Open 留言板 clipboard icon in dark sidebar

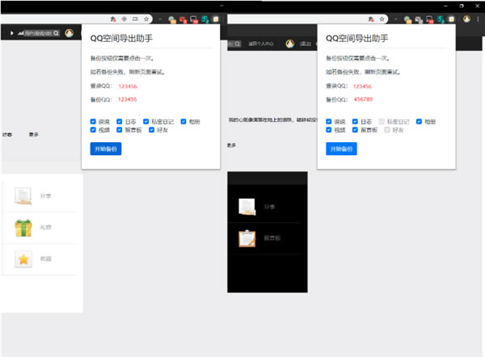[x=247, y=238]
